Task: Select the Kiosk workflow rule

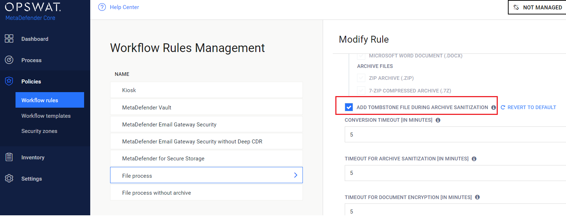Action: [x=206, y=90]
